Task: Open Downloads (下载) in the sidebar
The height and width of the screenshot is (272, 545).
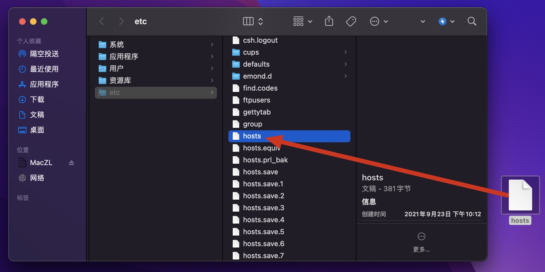Action: pyautogui.click(x=37, y=100)
